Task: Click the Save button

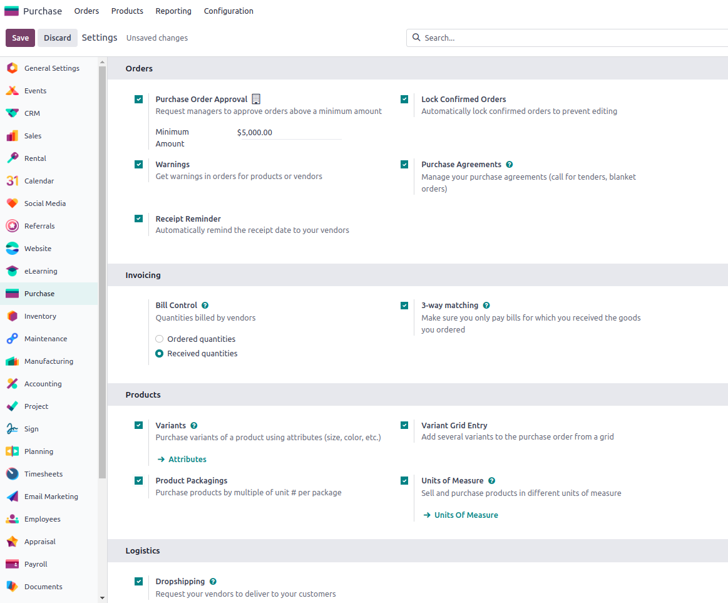Action: 19,38
